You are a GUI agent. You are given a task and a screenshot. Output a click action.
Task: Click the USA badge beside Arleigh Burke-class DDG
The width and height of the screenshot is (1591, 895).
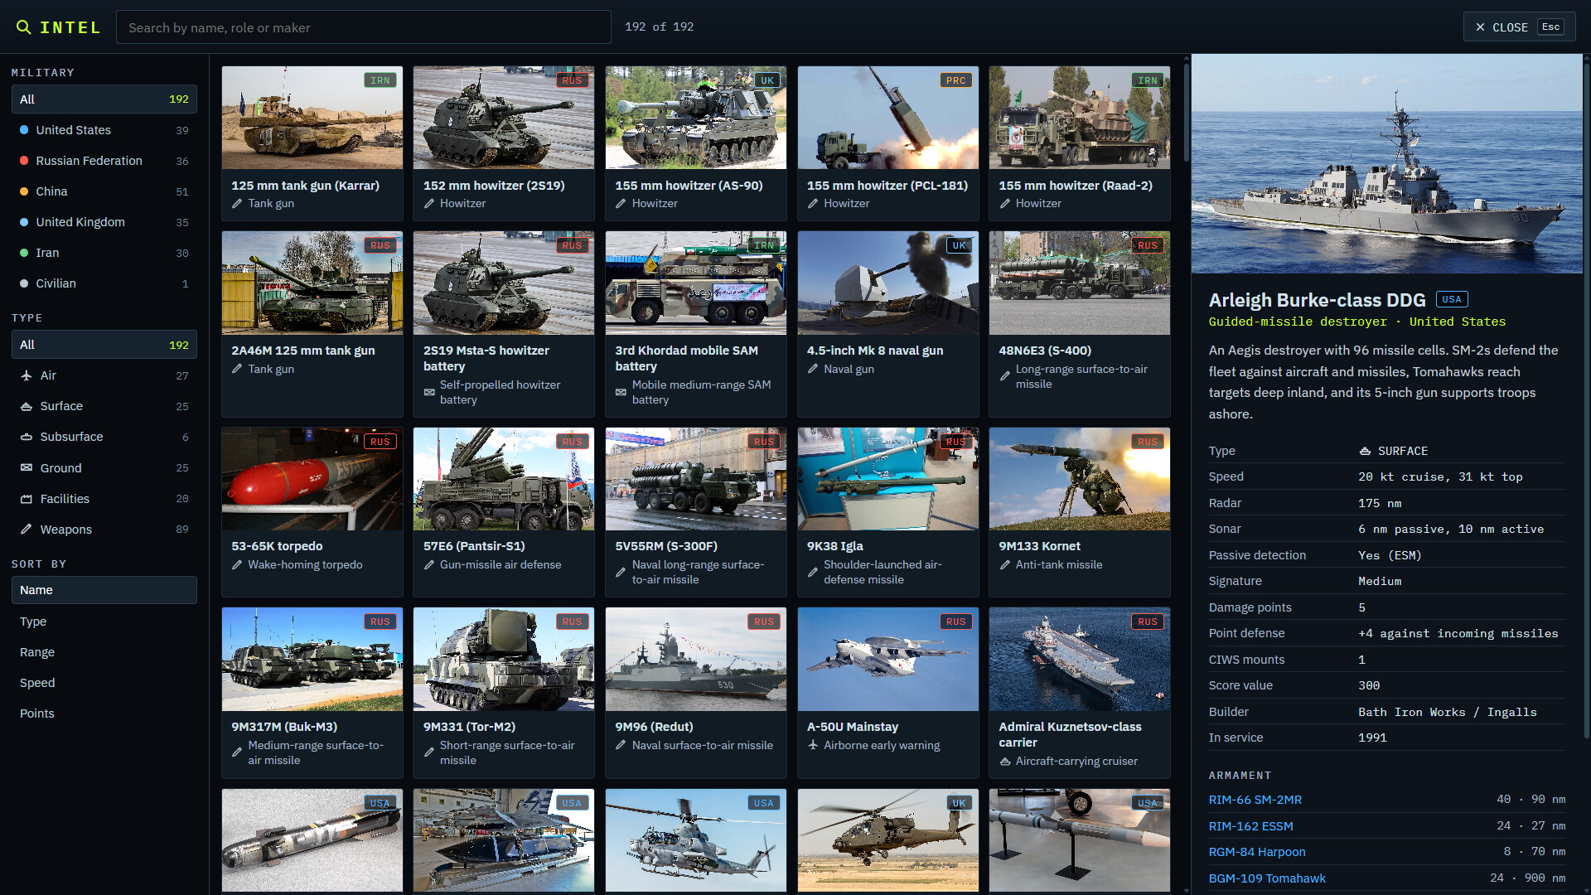point(1452,300)
